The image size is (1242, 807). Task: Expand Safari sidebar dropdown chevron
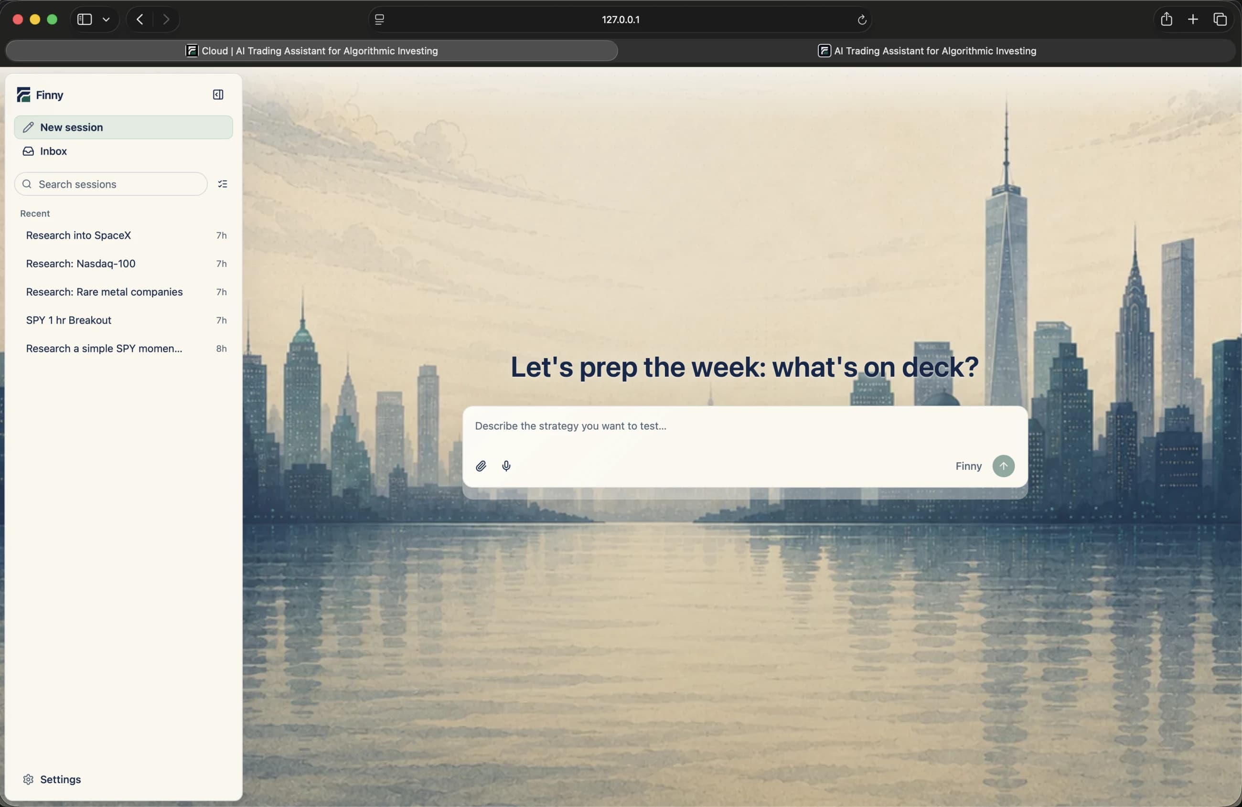106,19
